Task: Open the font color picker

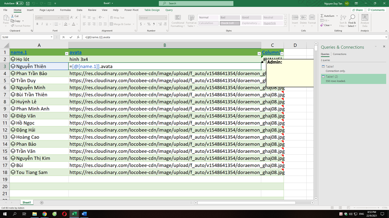Action: (x=73, y=24)
